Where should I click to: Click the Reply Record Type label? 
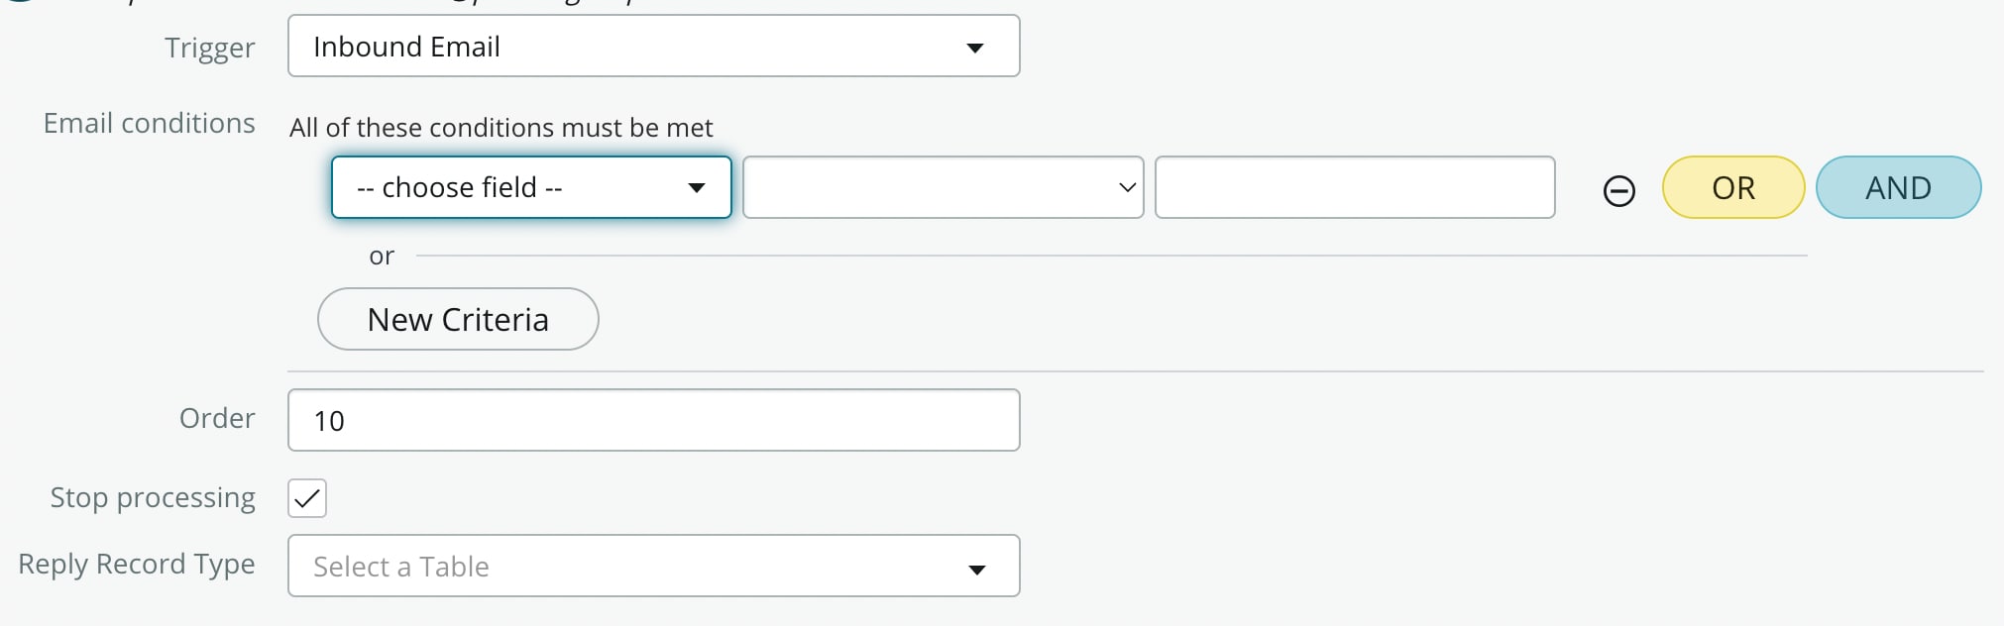coord(137,564)
